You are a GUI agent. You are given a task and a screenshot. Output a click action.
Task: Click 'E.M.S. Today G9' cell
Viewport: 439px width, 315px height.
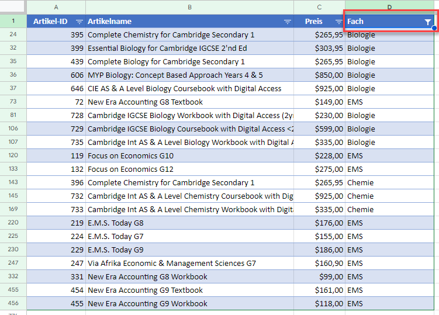coord(189,250)
